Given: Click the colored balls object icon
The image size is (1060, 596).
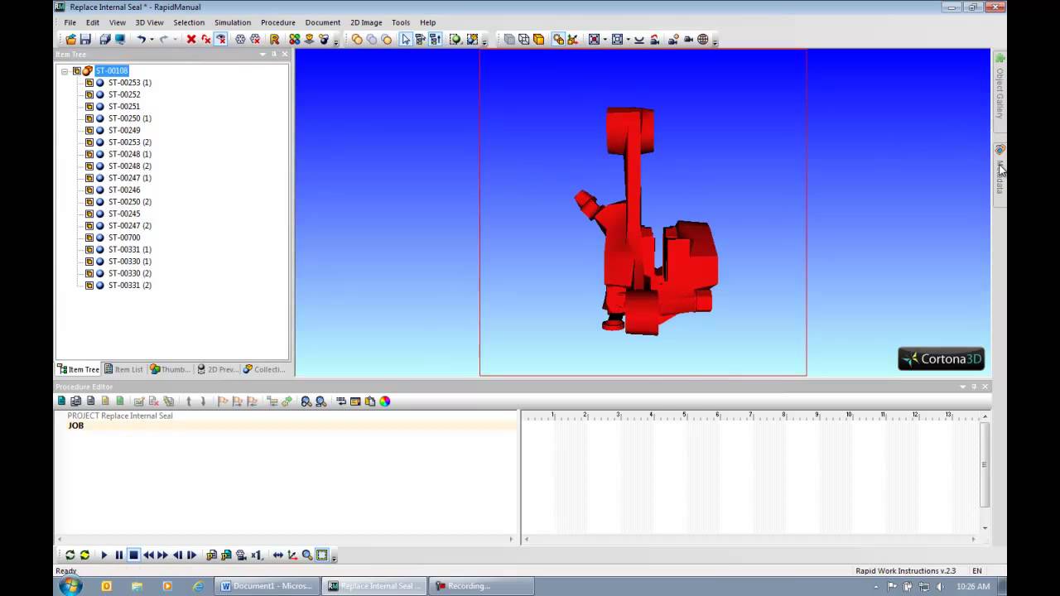Looking at the screenshot, I should click(x=294, y=39).
